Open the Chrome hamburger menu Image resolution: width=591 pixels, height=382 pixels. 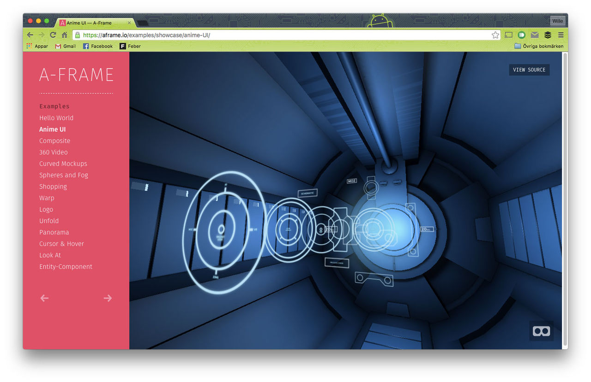[x=561, y=35]
